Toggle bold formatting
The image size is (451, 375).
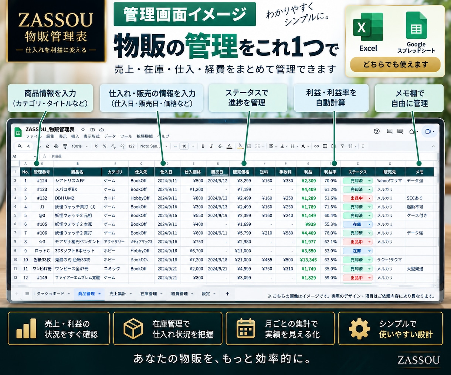[203, 146]
